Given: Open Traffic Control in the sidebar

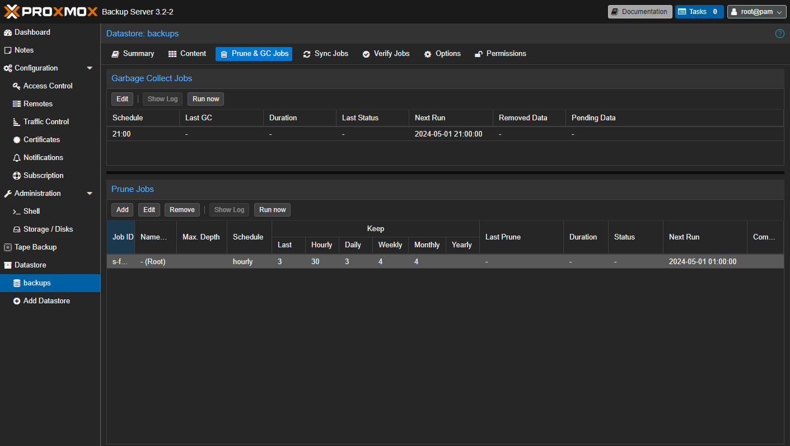Looking at the screenshot, I should pyautogui.click(x=50, y=122).
